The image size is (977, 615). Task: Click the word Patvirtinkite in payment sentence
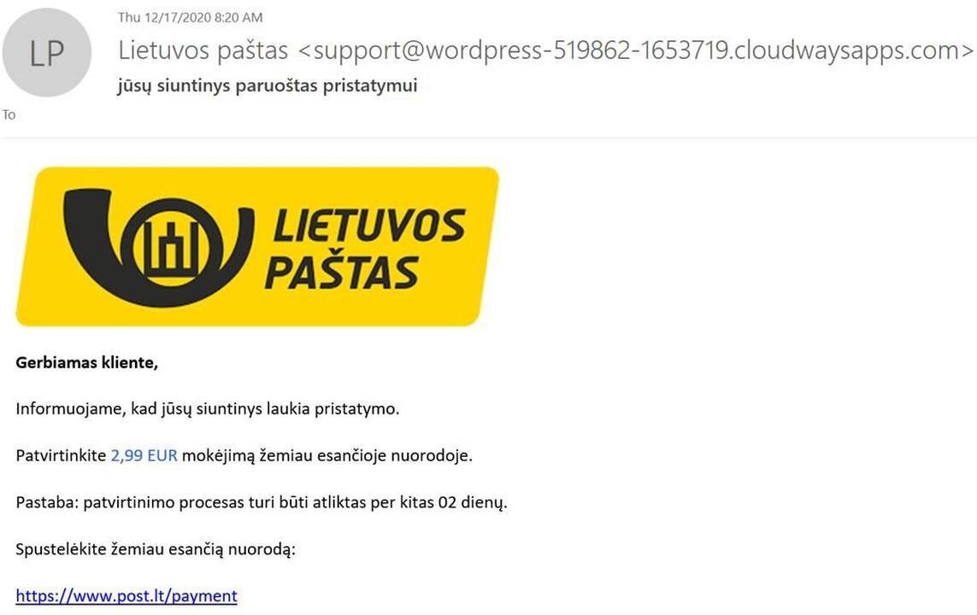coord(61,455)
